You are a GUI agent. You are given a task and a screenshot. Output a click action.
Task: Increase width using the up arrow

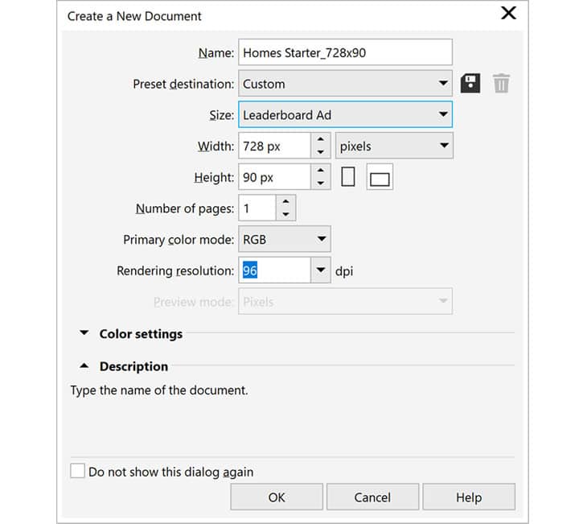click(321, 140)
